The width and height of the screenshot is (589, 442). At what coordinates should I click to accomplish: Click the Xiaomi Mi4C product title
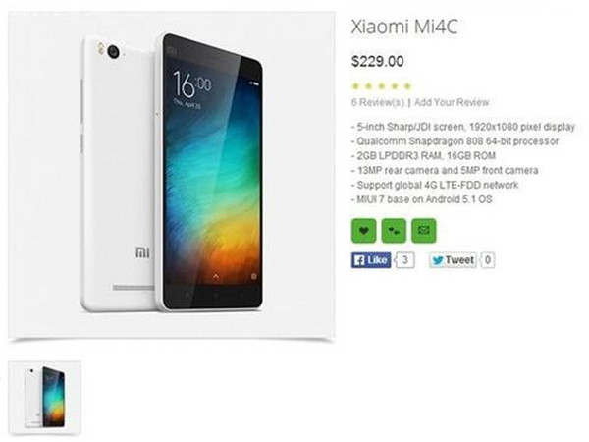point(404,27)
